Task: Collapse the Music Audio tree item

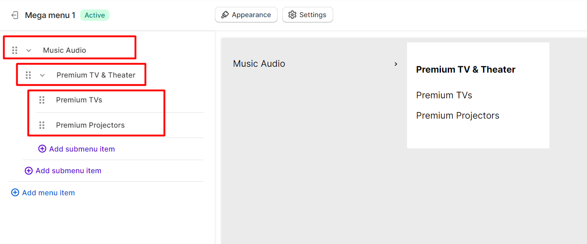Action: click(28, 50)
